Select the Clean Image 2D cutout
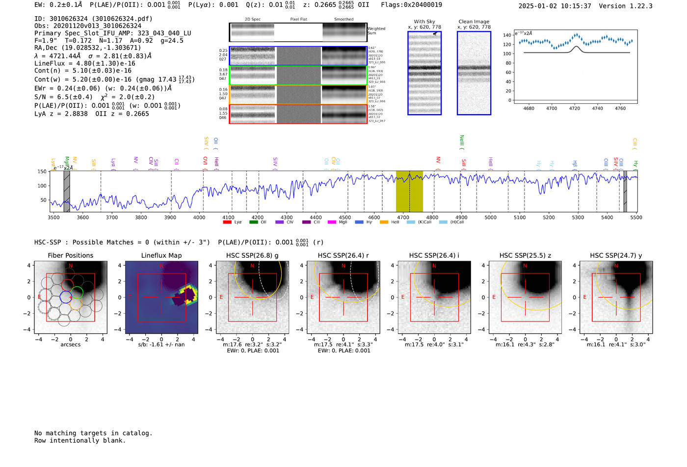This screenshot has width=687, height=467. tap(474, 73)
